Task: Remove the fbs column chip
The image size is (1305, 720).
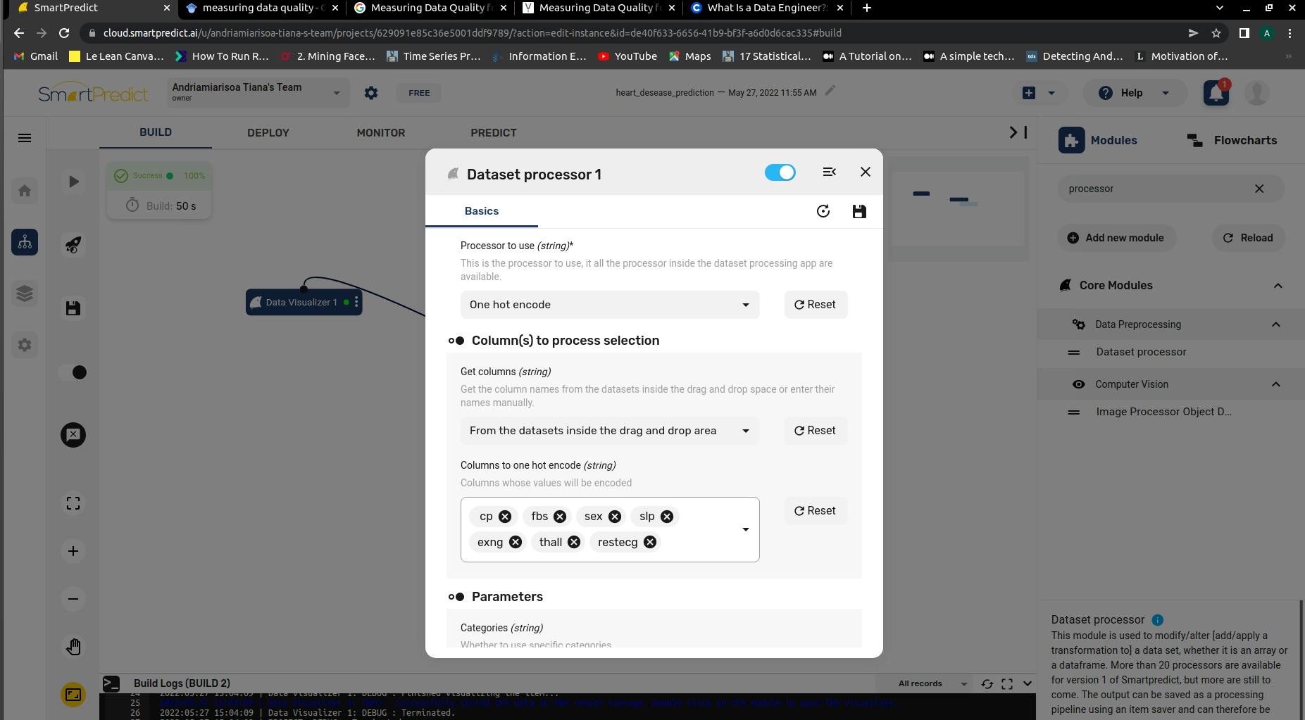Action: [x=560, y=517]
